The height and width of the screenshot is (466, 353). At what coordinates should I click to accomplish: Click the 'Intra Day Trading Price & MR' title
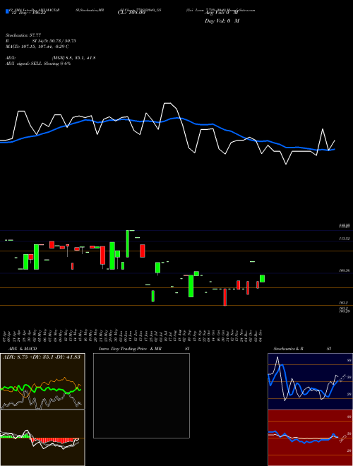point(130,349)
